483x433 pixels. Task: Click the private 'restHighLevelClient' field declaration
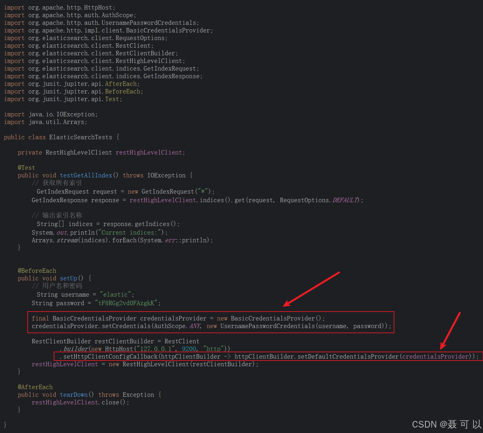tap(101, 153)
